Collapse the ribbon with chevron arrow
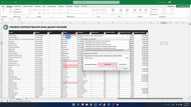 [189, 16]
